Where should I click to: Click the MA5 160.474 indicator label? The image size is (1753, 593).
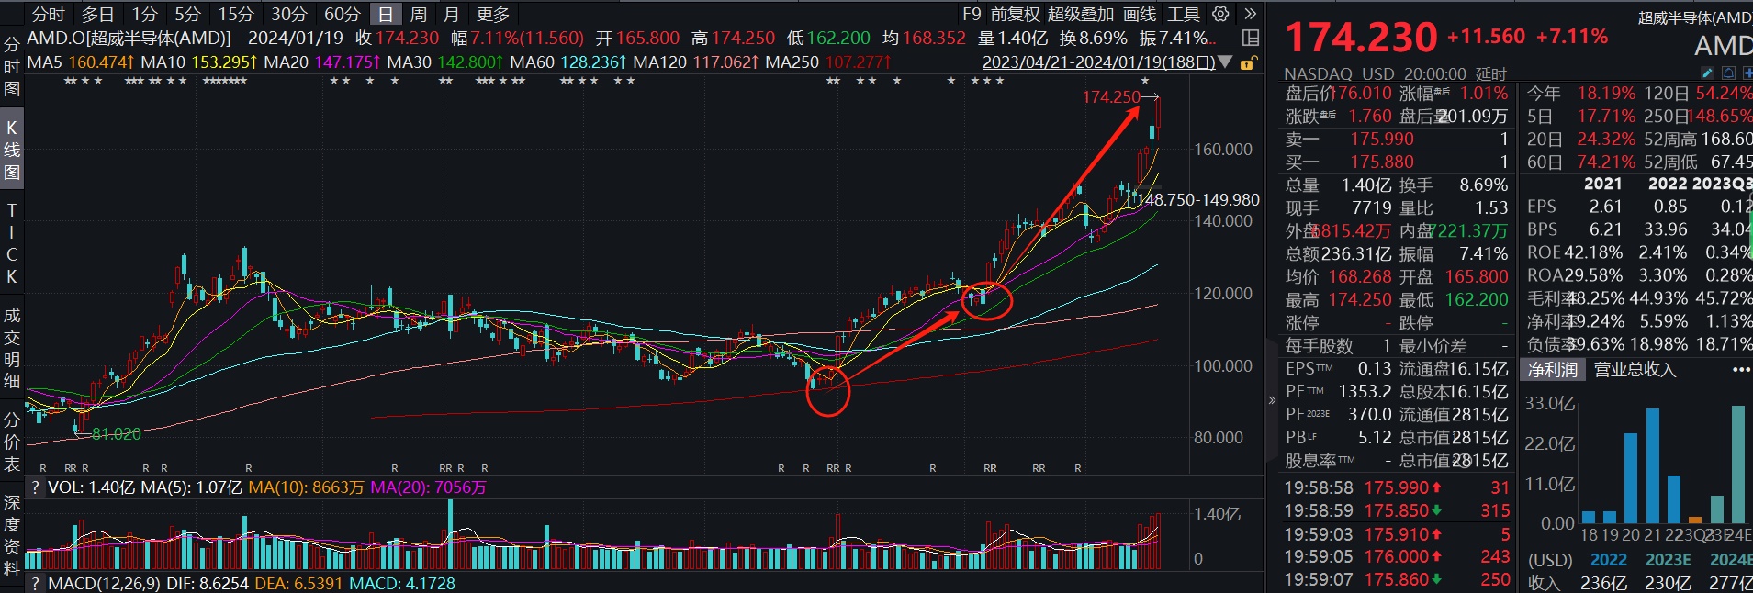pyautogui.click(x=81, y=62)
